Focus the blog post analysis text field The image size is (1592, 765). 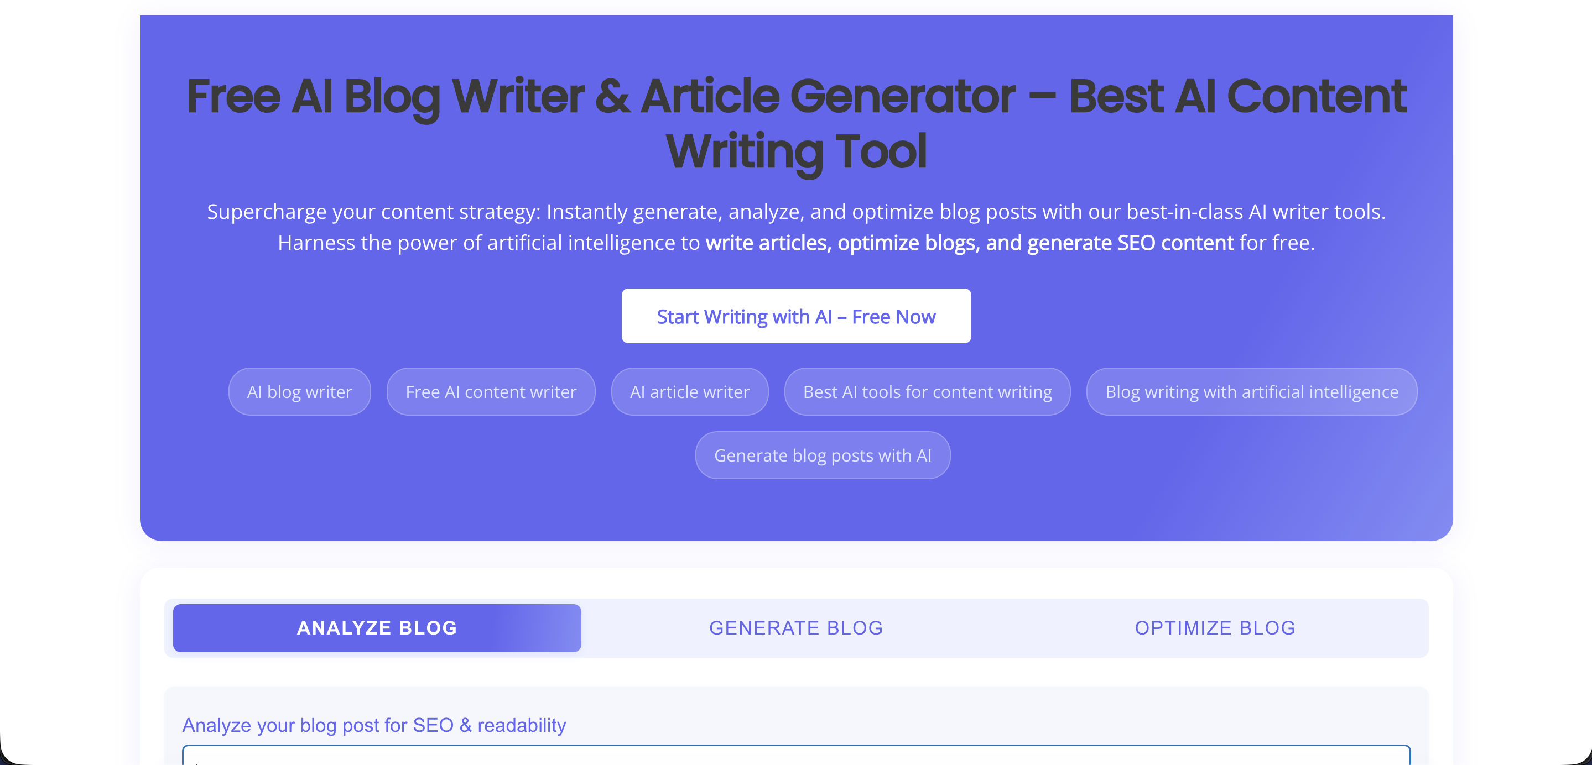click(x=796, y=756)
